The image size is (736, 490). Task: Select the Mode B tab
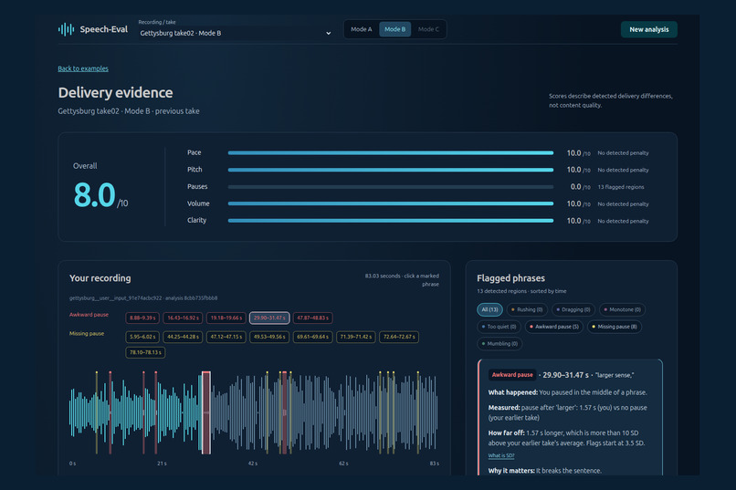pos(394,29)
